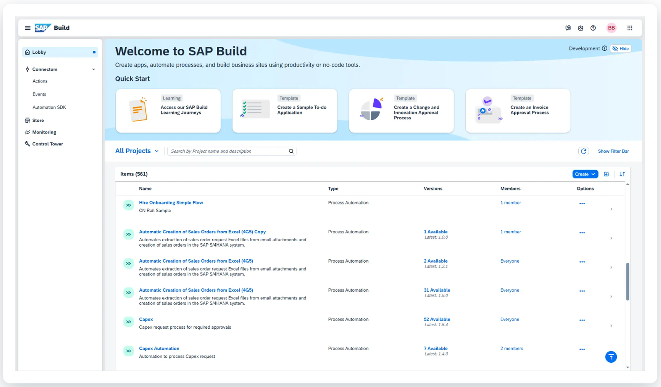Screen dimensions: 661x387
Task: Open the app launcher grid icon
Action: click(630, 28)
